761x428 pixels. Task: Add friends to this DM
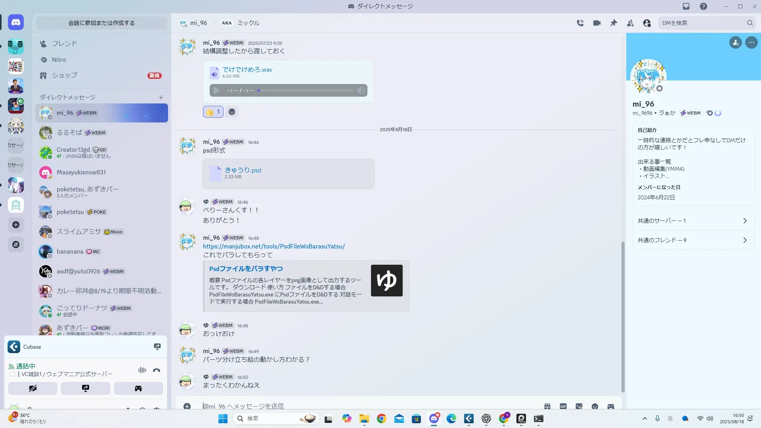630,23
